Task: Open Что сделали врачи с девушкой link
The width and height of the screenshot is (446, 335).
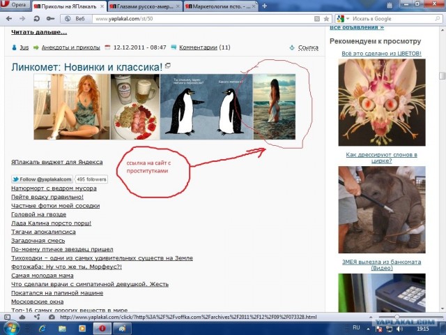Action: pyautogui.click(x=90, y=284)
